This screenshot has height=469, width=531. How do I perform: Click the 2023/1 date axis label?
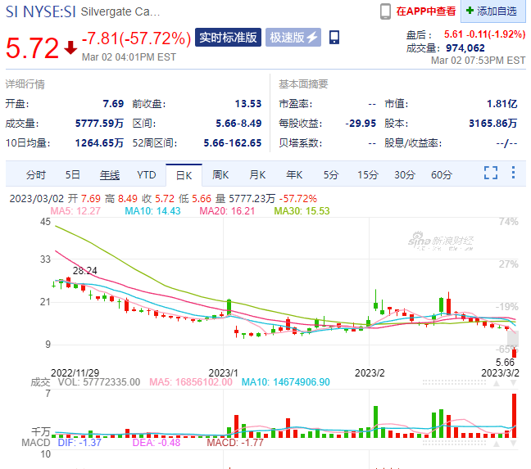tap(223, 372)
